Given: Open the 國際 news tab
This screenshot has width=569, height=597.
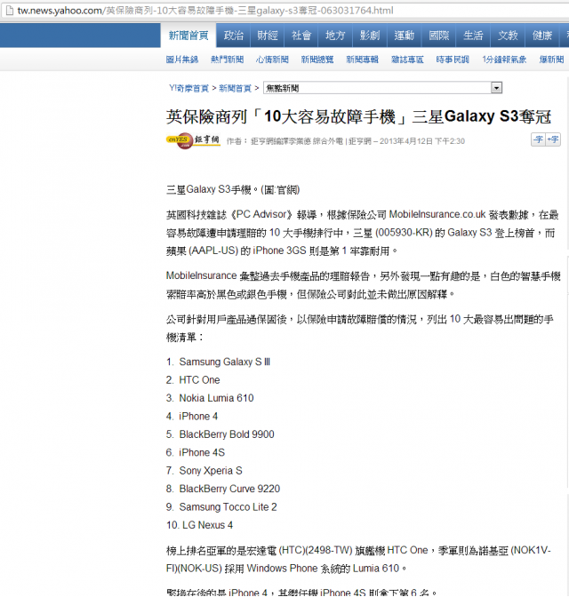Looking at the screenshot, I should coord(438,36).
